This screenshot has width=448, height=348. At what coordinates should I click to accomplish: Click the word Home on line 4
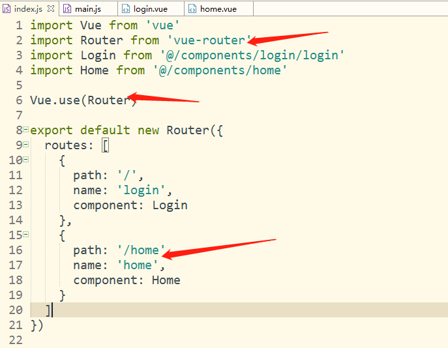click(95, 70)
